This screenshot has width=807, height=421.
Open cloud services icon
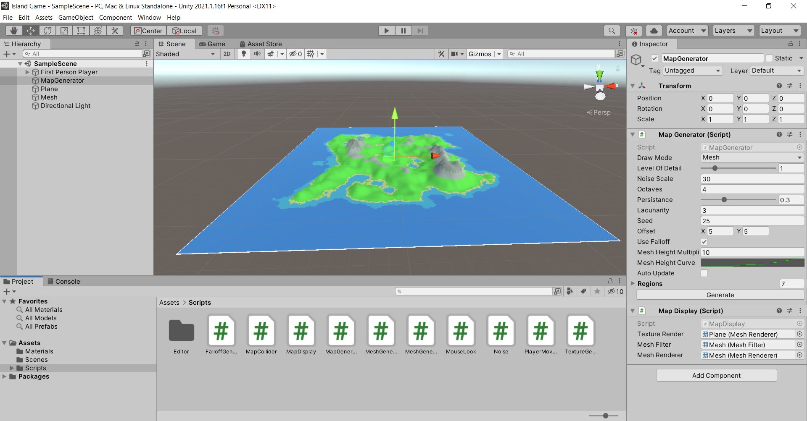pyautogui.click(x=654, y=31)
